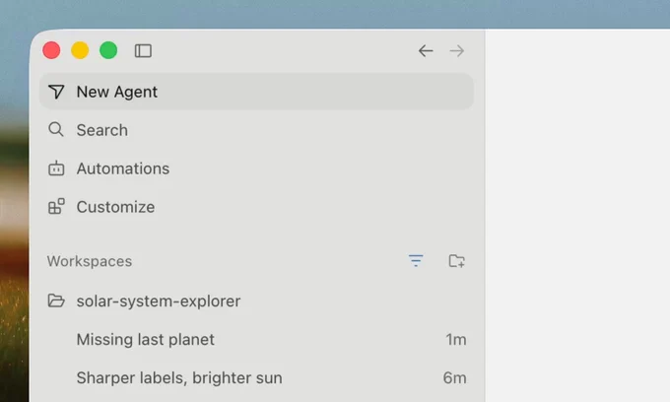
Task: Open the Missing last planet conversation
Action: (x=256, y=340)
